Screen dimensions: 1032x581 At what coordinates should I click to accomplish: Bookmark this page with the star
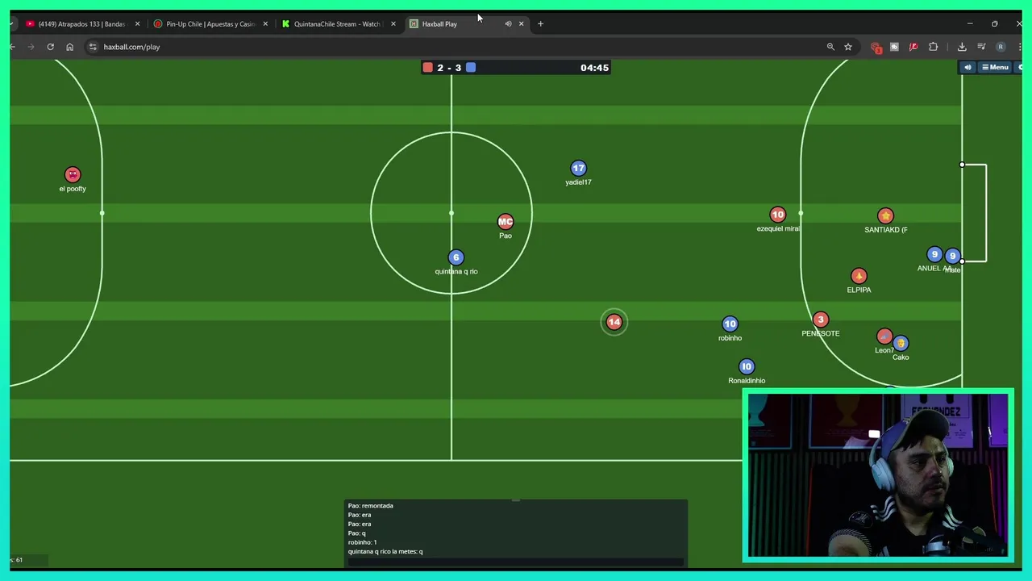tap(848, 47)
